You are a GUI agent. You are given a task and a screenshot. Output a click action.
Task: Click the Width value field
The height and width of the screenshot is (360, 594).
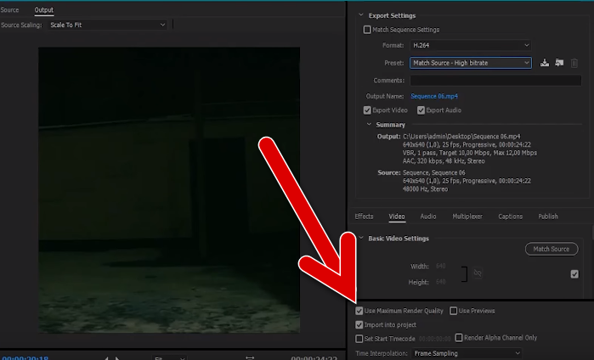440,266
